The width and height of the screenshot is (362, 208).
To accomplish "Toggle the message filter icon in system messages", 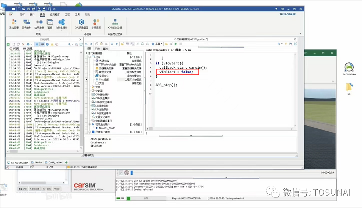I will (43, 44).
